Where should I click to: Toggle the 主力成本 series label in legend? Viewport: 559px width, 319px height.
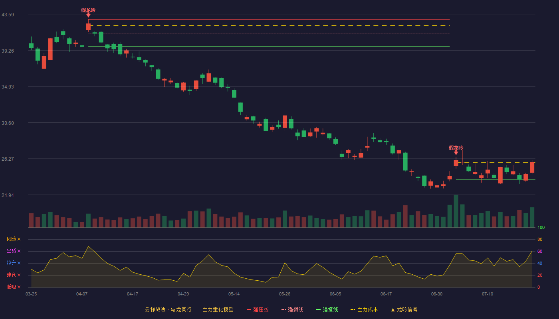point(367,309)
